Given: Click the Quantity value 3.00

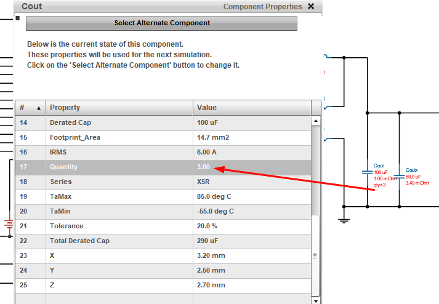Looking at the screenshot, I should tap(203, 167).
